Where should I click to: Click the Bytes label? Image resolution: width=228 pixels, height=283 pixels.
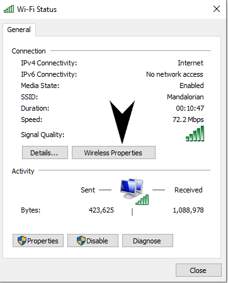point(31,210)
